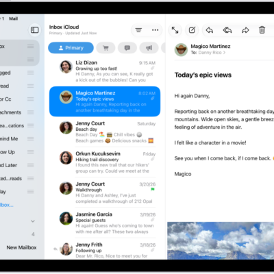The height and width of the screenshot is (274, 274).
Task: Open the three-dots more options menu
Action: 155,30
